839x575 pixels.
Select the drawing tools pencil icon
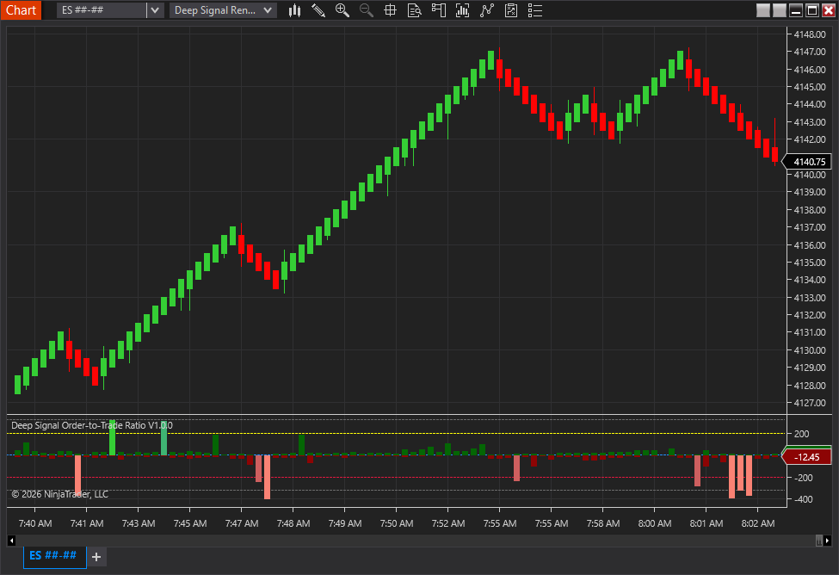(318, 10)
